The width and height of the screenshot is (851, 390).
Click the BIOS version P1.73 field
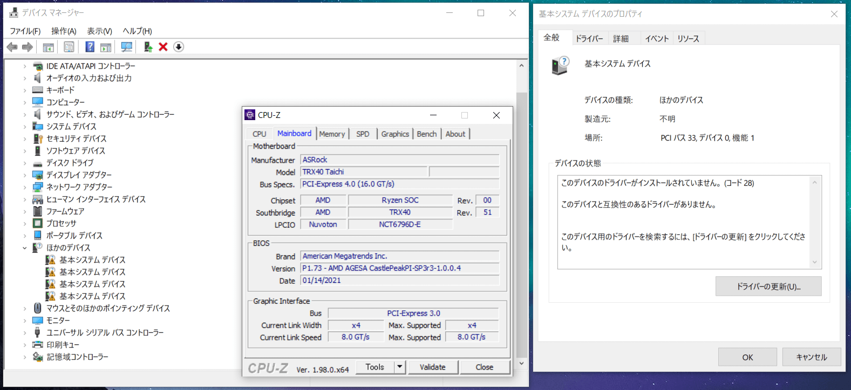(400, 268)
